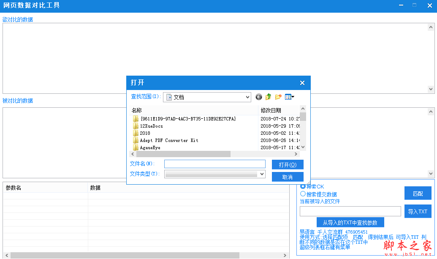The width and height of the screenshot is (437, 259).
Task: Click the parameter table horizontal scrollbar thumb
Action: coord(125,255)
